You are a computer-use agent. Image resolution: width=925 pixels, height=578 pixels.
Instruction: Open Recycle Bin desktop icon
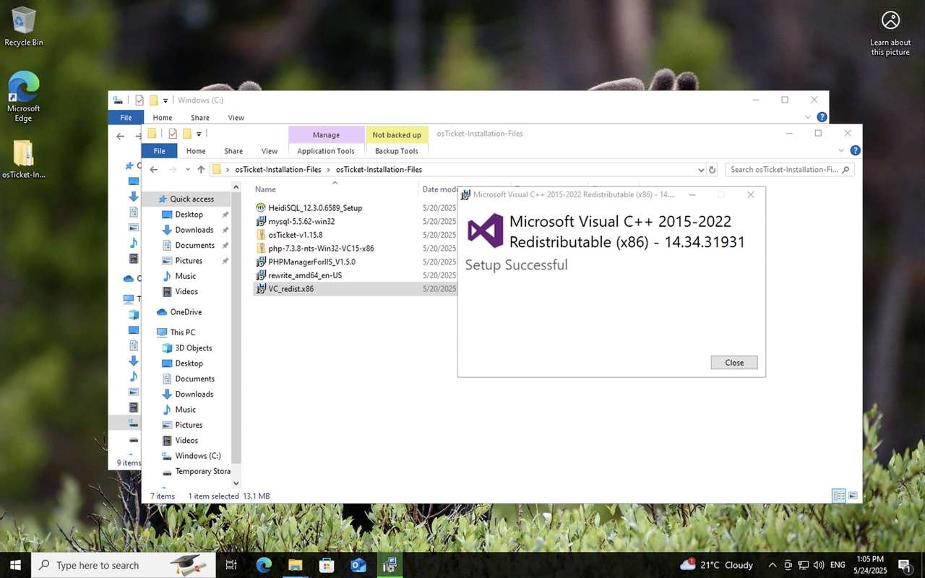pyautogui.click(x=23, y=27)
